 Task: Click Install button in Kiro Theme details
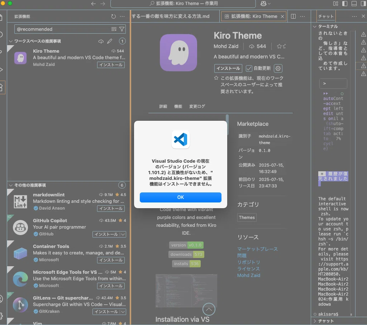click(x=228, y=68)
